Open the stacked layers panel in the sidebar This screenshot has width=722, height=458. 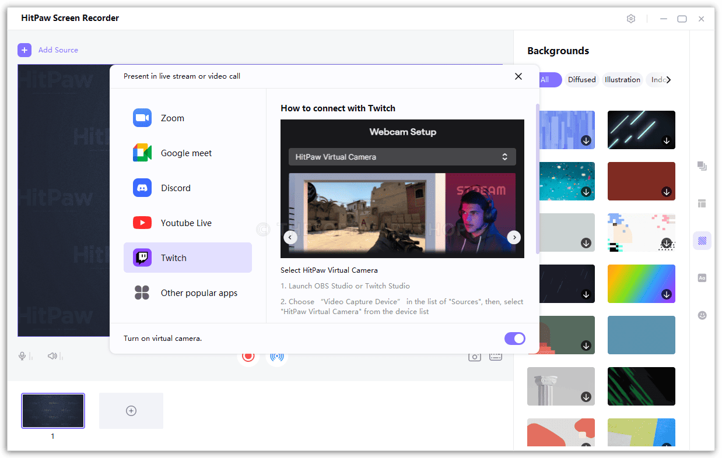pyautogui.click(x=702, y=166)
